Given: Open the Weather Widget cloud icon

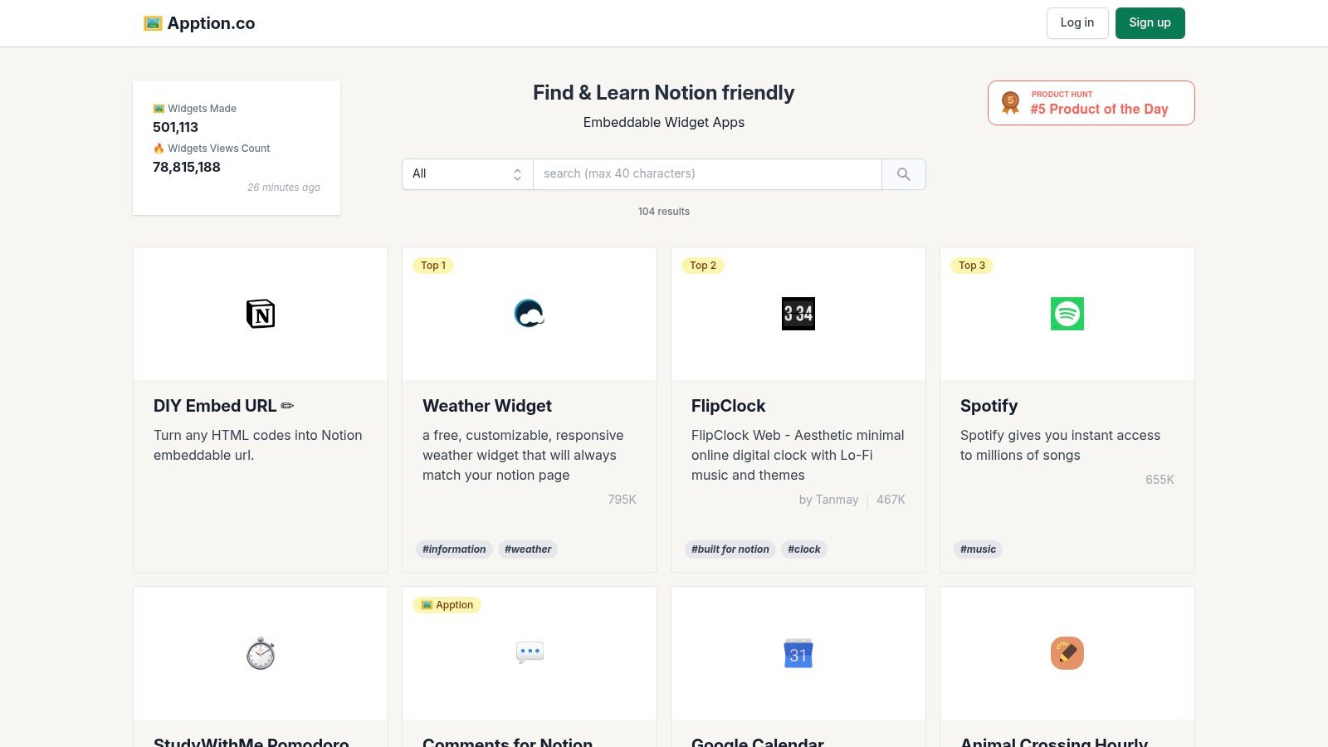Looking at the screenshot, I should (x=529, y=314).
